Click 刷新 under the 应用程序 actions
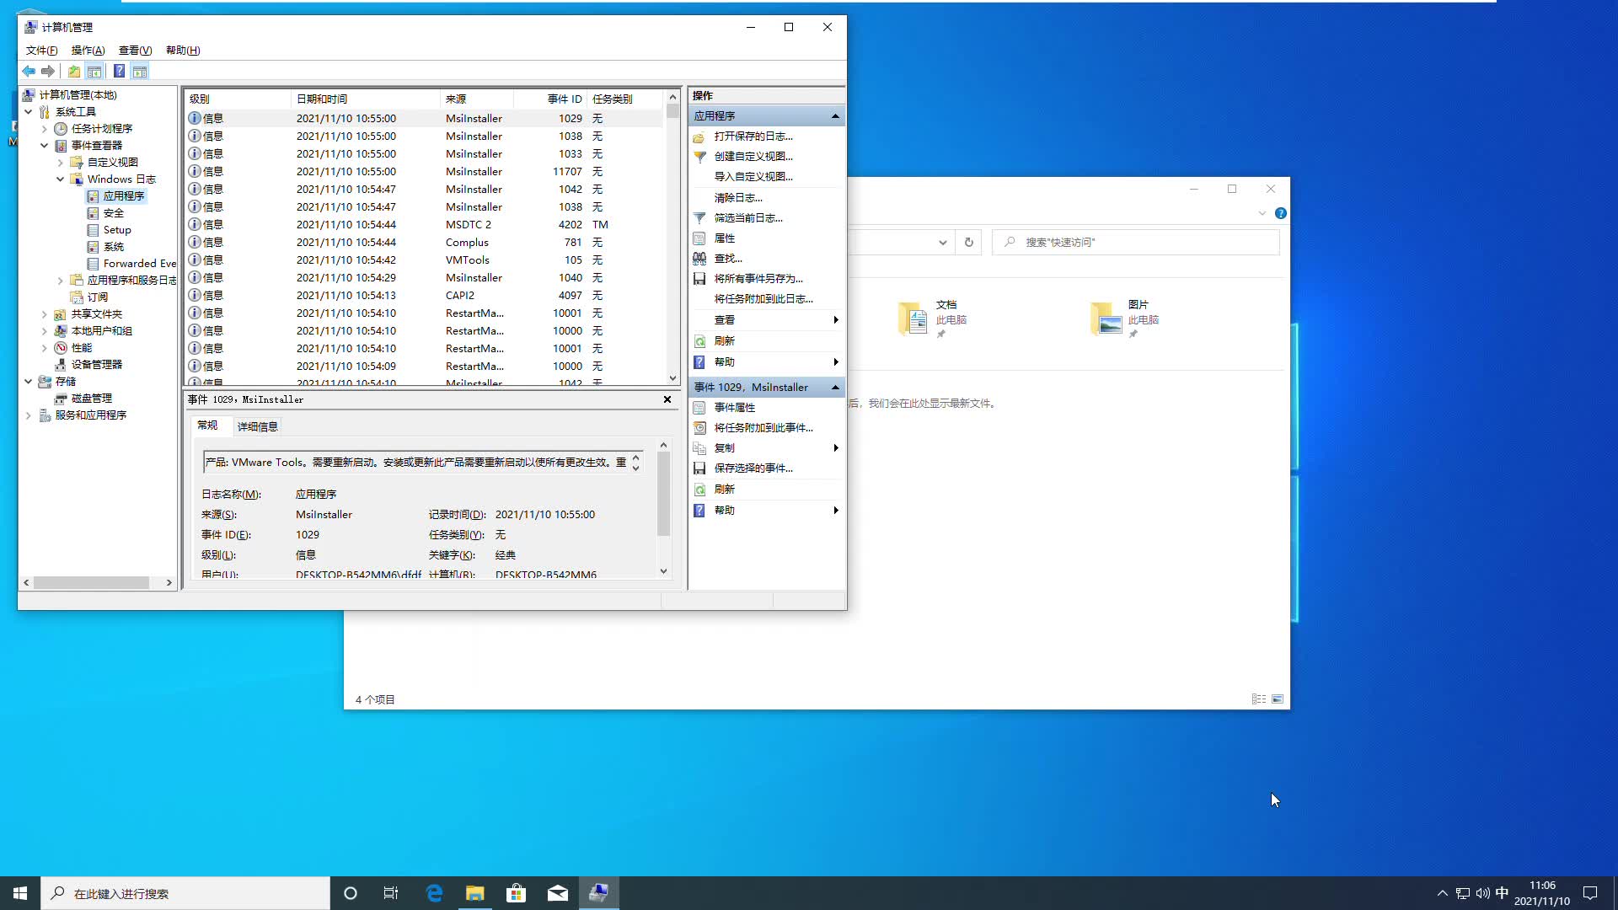Screen dimensions: 1618x910 725,341
